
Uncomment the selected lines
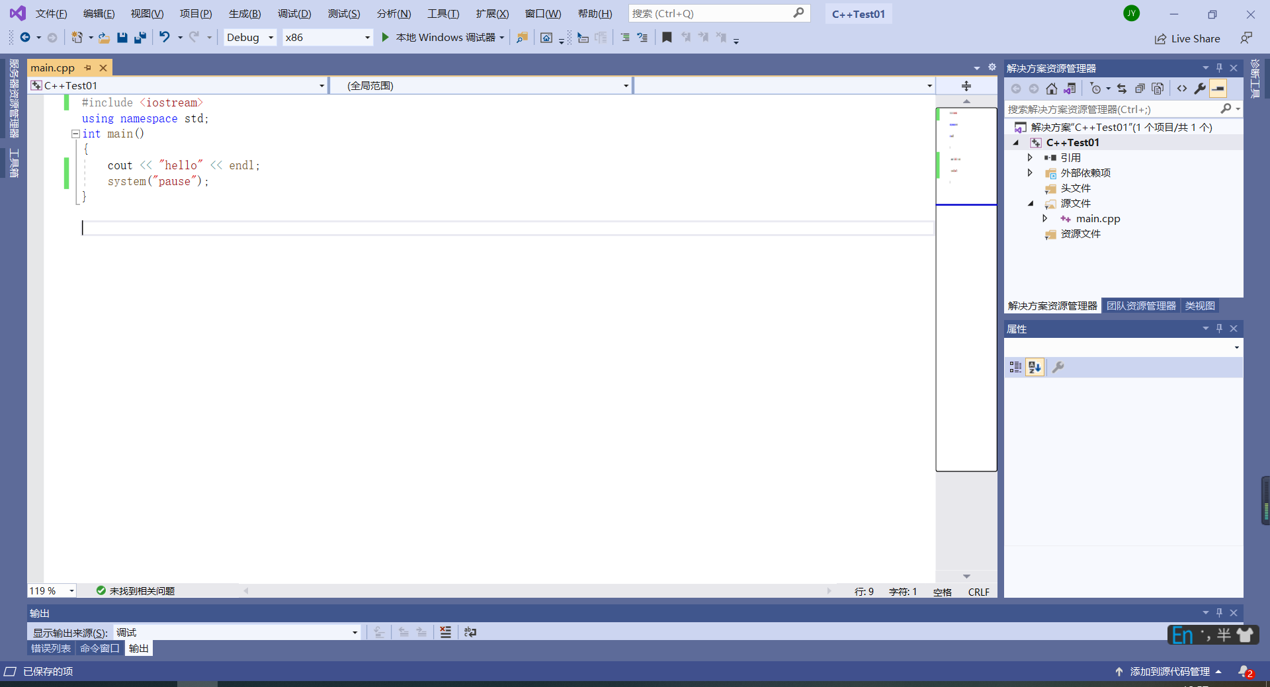coord(642,38)
